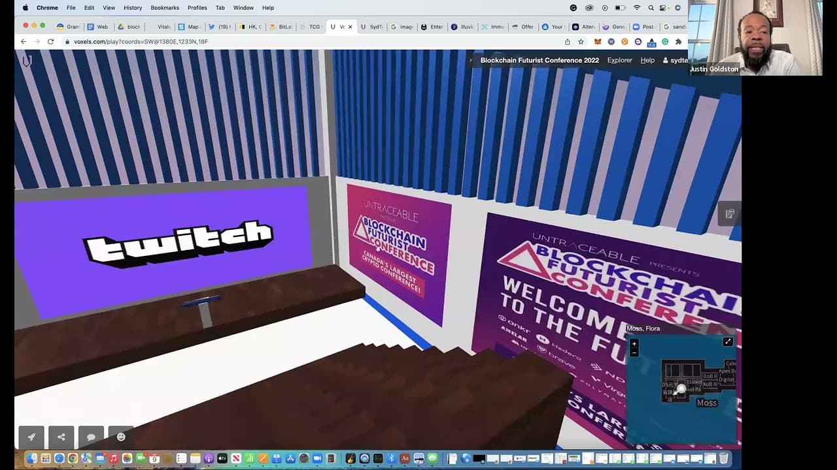
Task: Go forward in Chrome
Action: (37, 41)
